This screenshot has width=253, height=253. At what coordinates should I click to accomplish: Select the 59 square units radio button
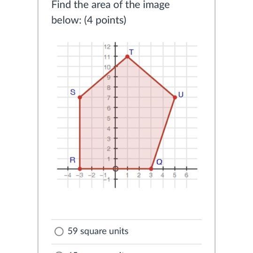59,231
